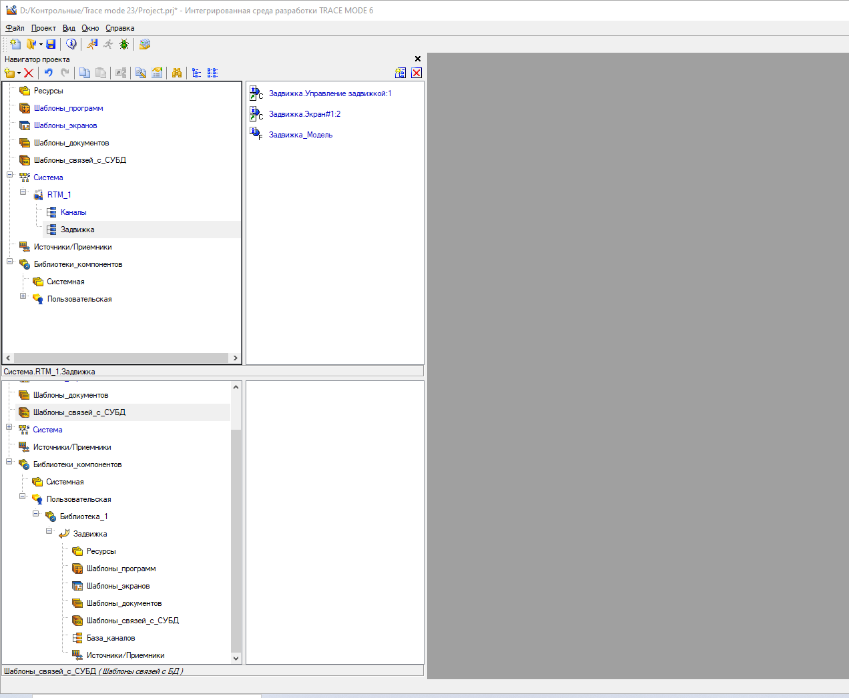Collapse the RTM_1 node in upper tree
The width and height of the screenshot is (849, 698).
click(23, 192)
